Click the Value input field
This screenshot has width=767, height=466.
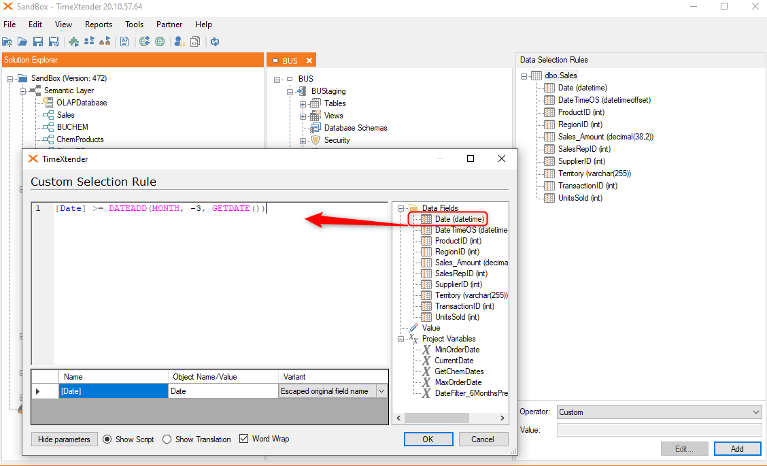pyautogui.click(x=660, y=430)
